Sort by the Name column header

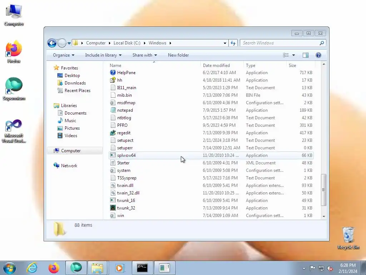click(x=154, y=66)
